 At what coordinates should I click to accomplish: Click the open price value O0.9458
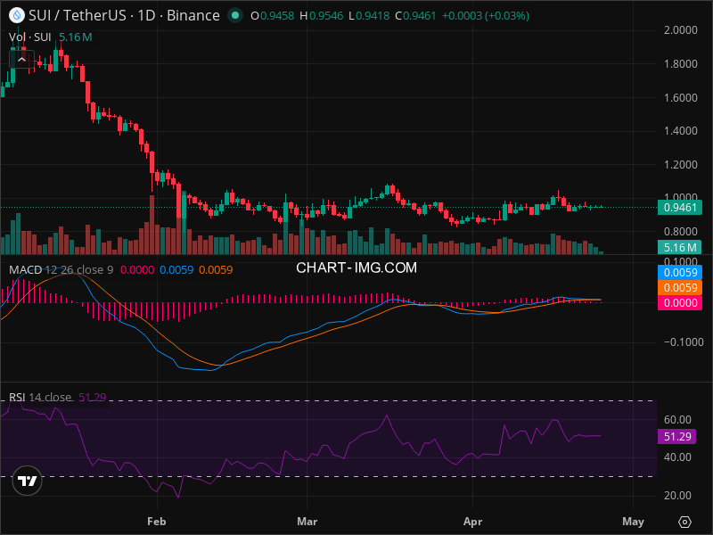click(273, 16)
